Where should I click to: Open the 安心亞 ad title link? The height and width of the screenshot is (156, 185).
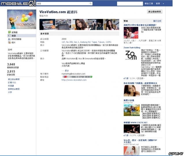click(140, 141)
